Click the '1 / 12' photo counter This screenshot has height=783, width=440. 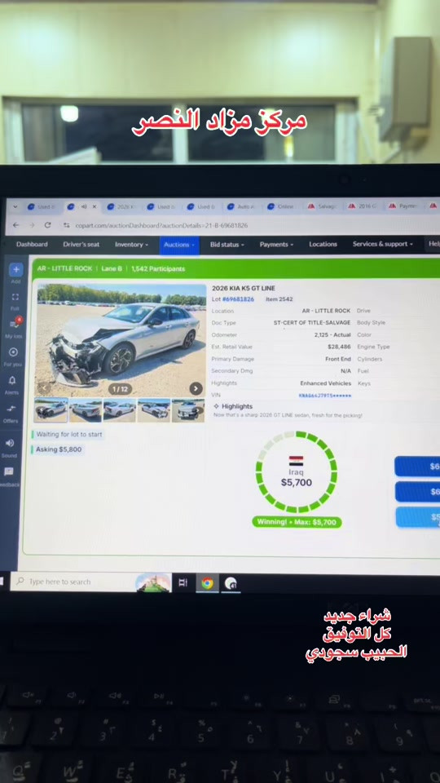(121, 388)
